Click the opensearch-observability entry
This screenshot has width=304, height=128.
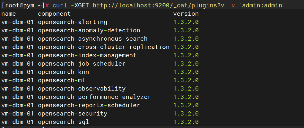point(82,89)
